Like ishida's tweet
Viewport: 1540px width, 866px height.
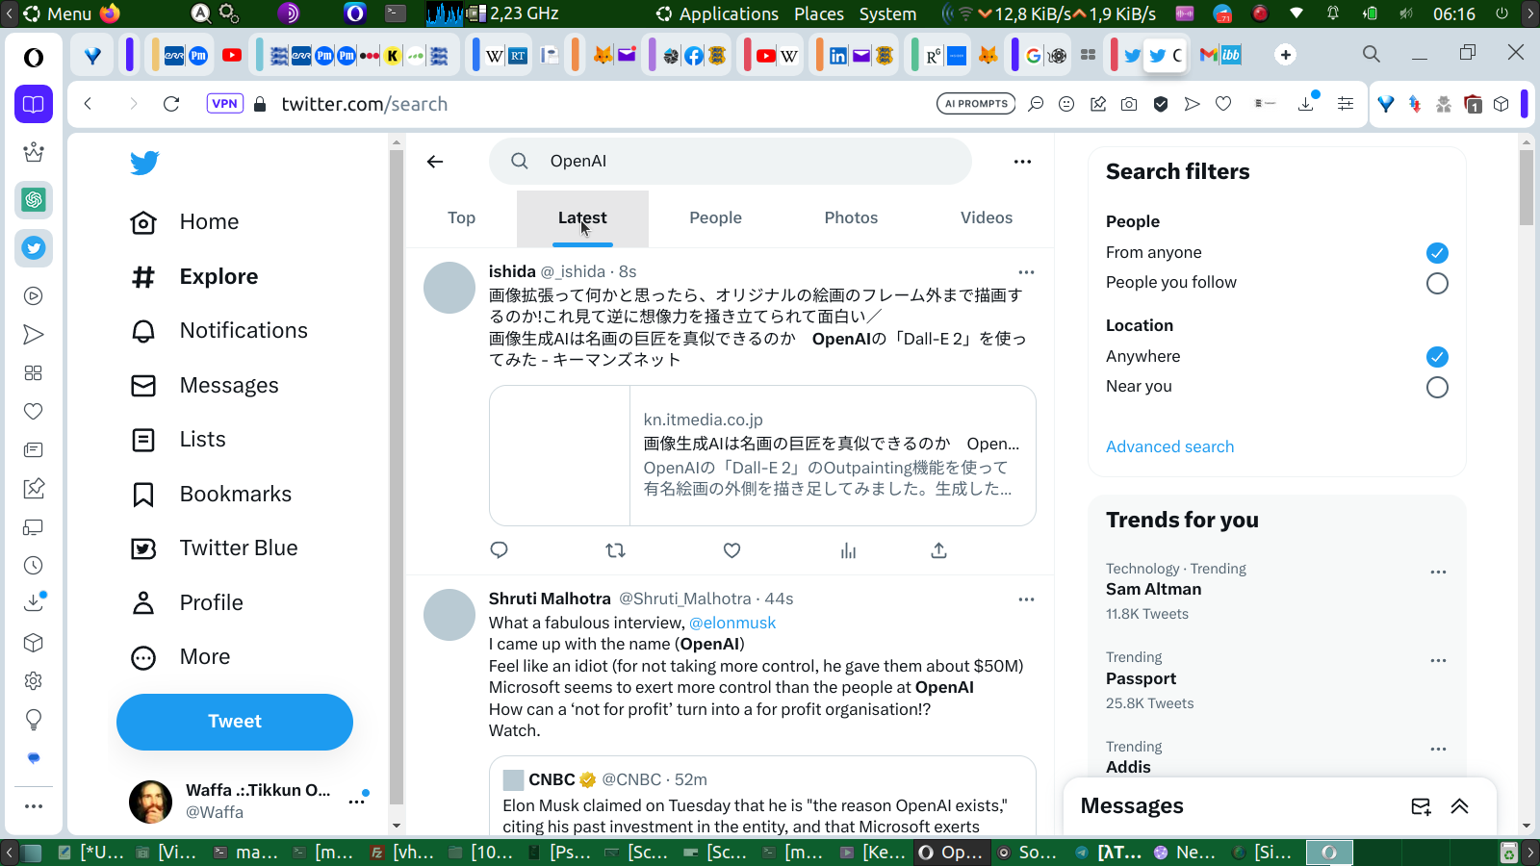click(x=731, y=550)
